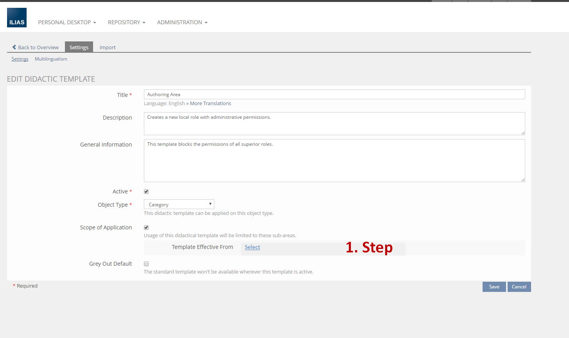Open the More Translations link
569x338 pixels.
coord(210,104)
